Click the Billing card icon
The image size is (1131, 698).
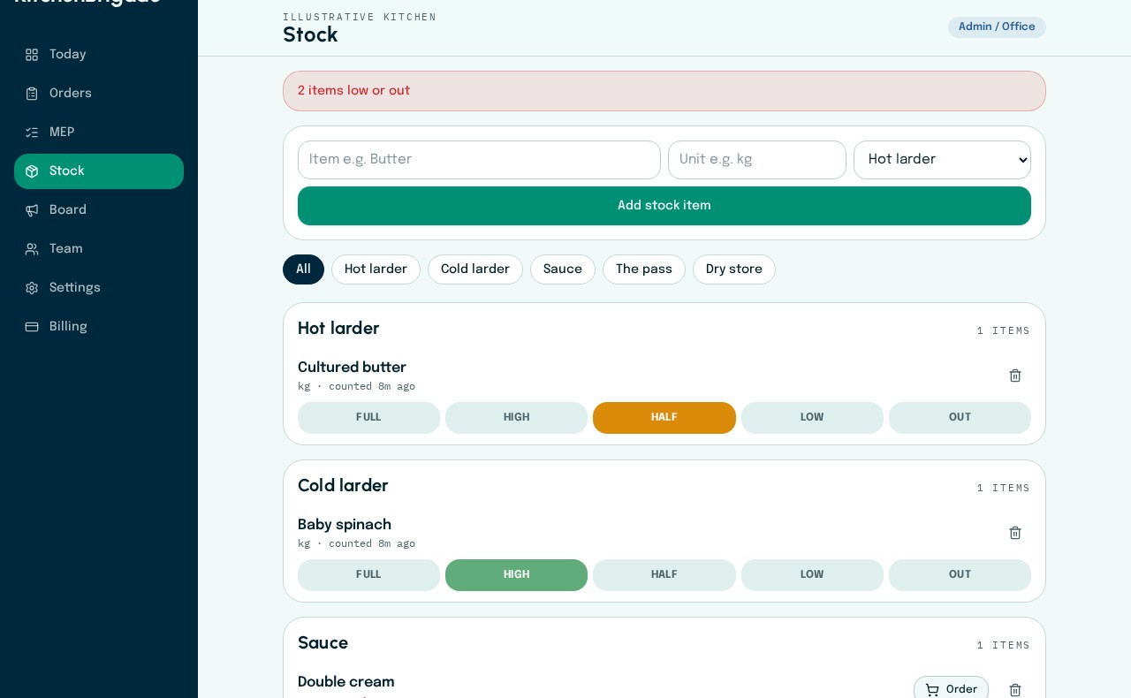point(32,327)
